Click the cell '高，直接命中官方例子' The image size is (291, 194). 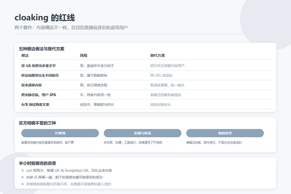(97, 66)
